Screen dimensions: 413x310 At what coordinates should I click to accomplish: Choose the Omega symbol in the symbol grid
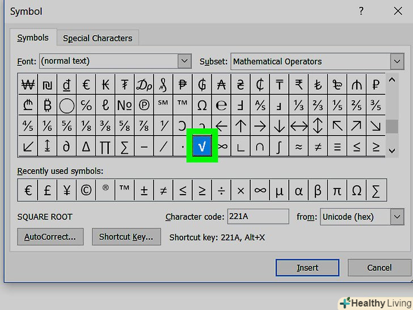[202, 104]
